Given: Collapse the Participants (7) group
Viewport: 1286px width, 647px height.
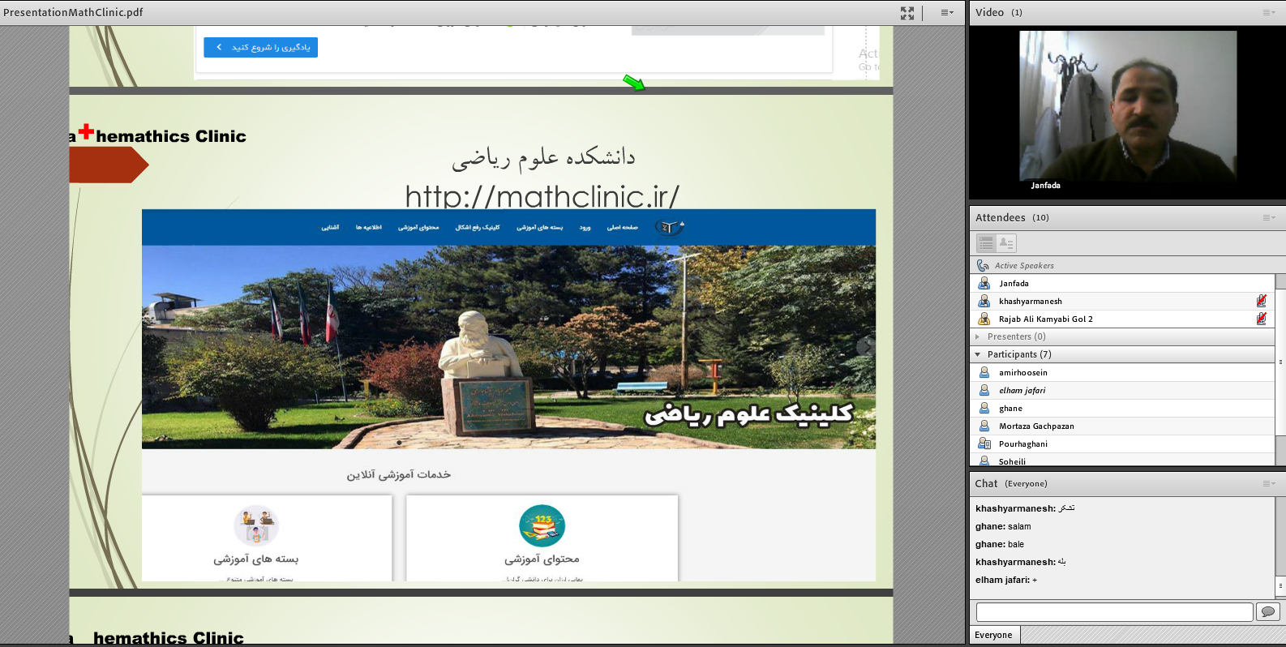Looking at the screenshot, I should pyautogui.click(x=978, y=354).
